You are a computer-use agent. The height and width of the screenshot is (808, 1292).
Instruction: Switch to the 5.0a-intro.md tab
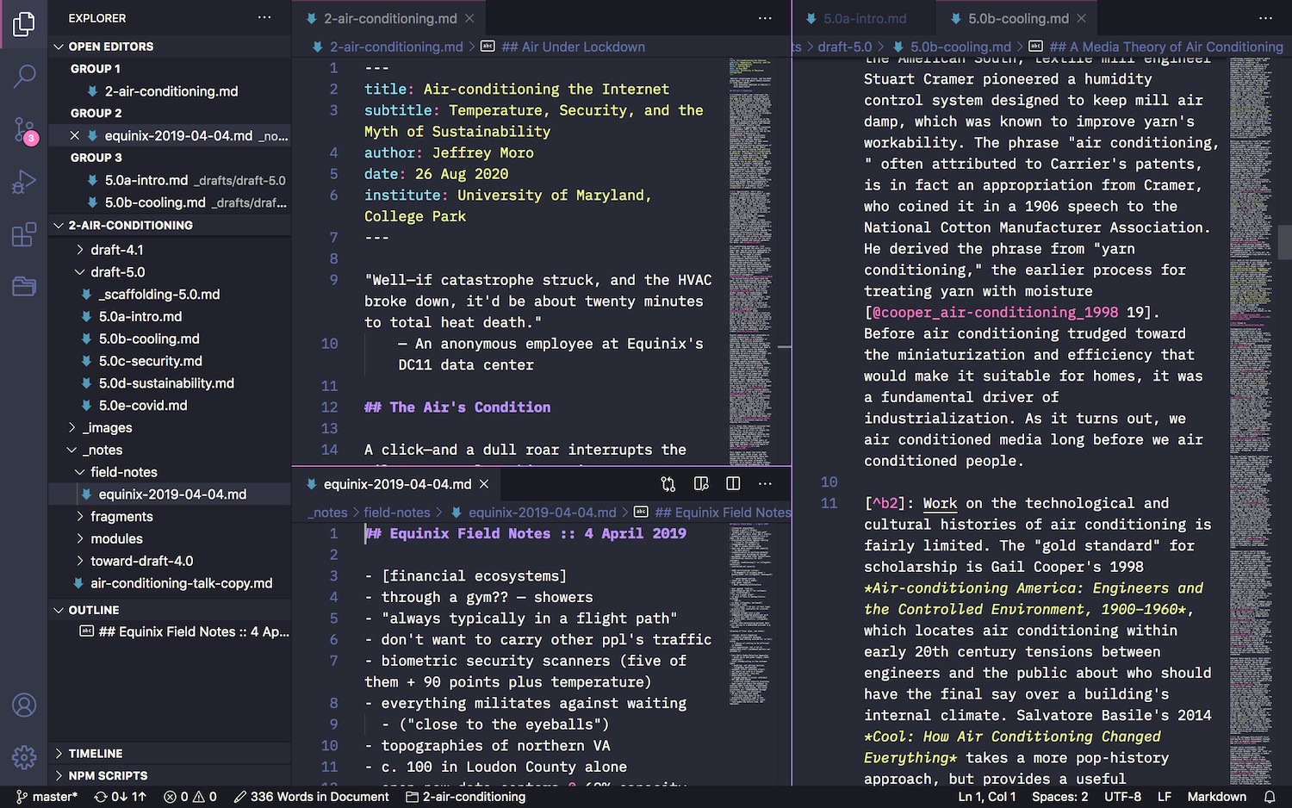(x=864, y=18)
